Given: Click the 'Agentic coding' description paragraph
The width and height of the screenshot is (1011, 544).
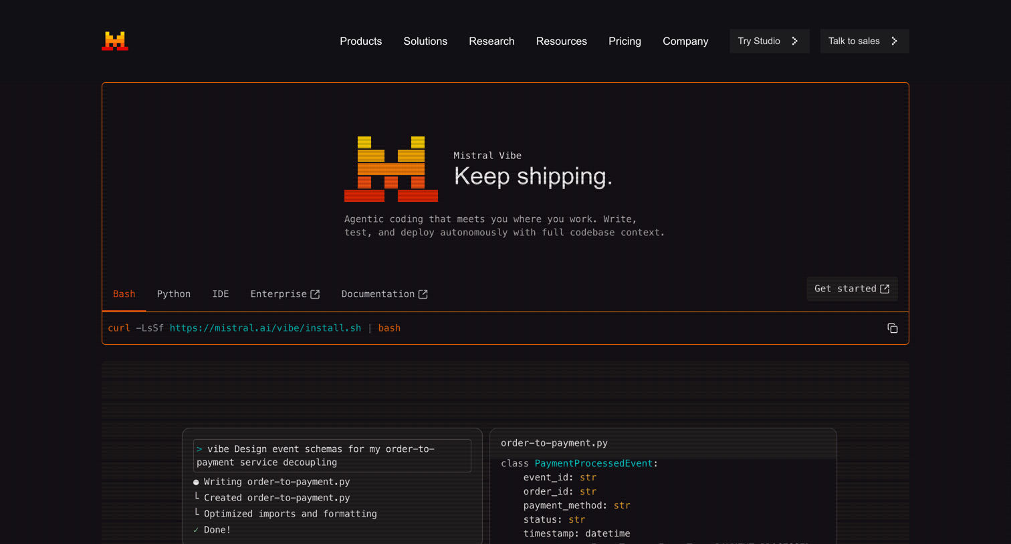Looking at the screenshot, I should coord(505,226).
